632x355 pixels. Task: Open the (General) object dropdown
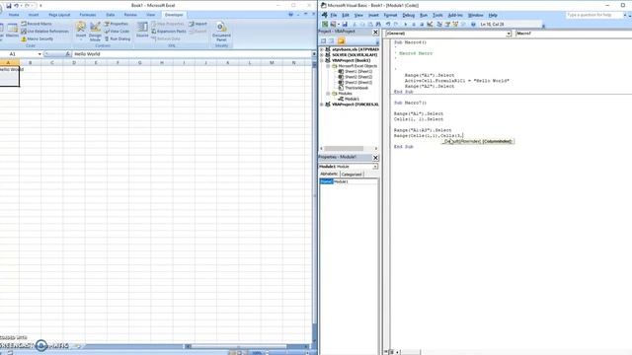(x=509, y=34)
